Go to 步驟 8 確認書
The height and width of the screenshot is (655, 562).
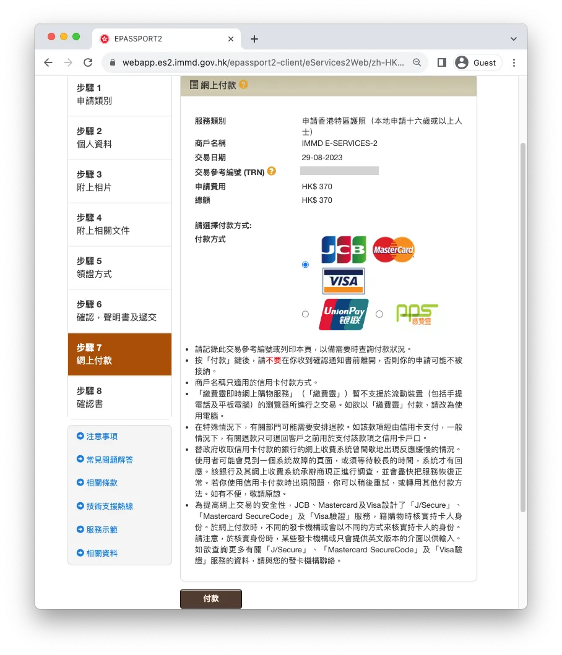[x=119, y=397]
